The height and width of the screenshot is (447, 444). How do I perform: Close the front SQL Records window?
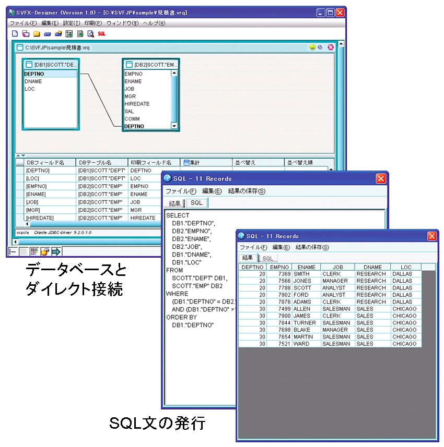click(431, 236)
